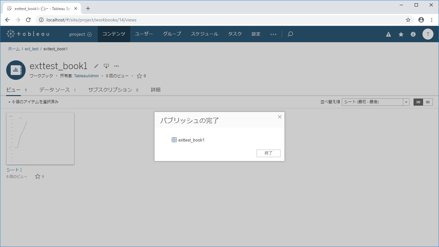Screen dimensions: 439x247
Task: Select the データソース tab
Action: (x=55, y=90)
